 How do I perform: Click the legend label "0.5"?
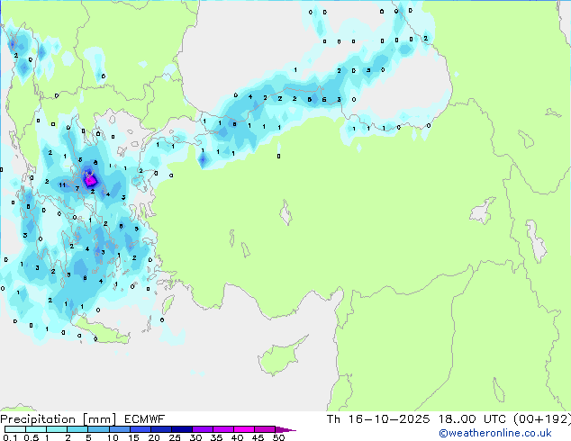pyautogui.click(x=31, y=437)
